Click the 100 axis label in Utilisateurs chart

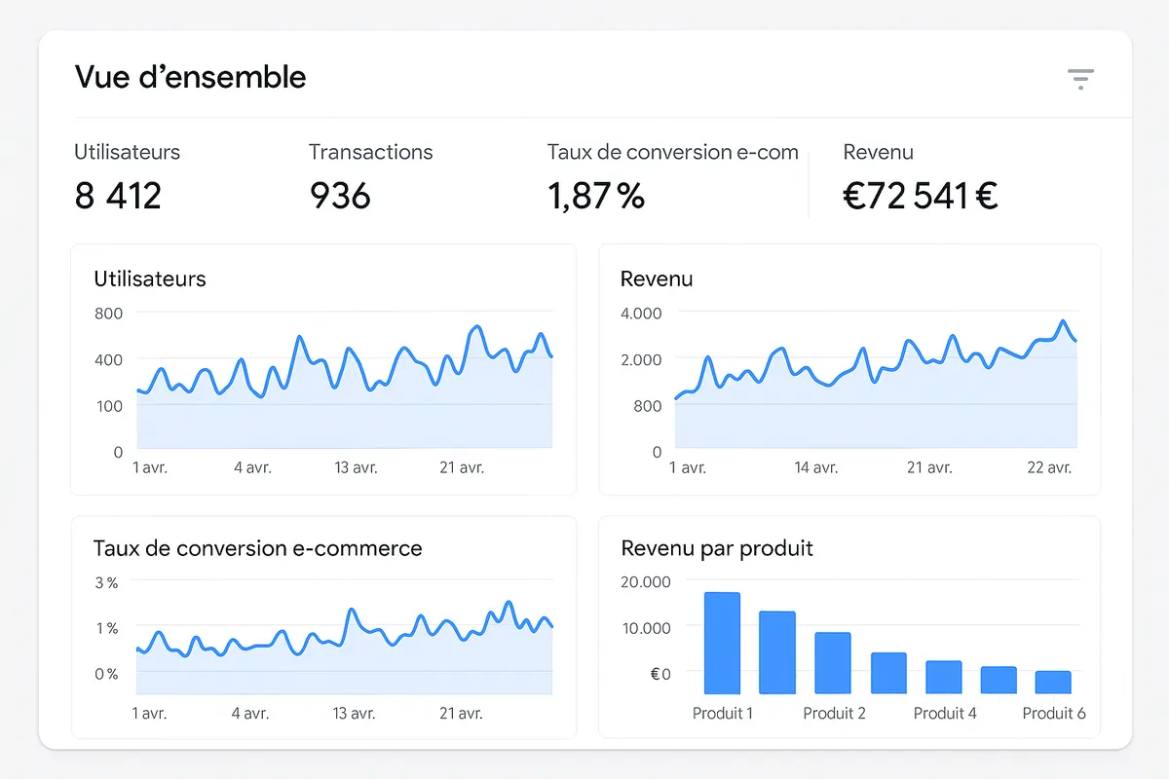pos(109,405)
